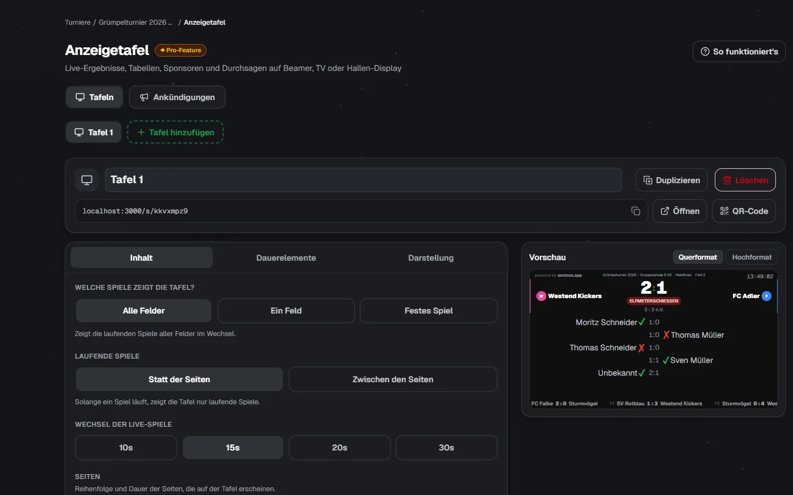Set live game switch to 20s

point(340,448)
